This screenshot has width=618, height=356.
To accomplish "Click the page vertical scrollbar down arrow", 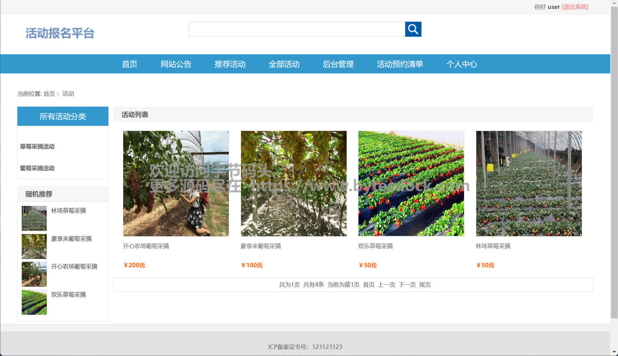I will pyautogui.click(x=614, y=352).
